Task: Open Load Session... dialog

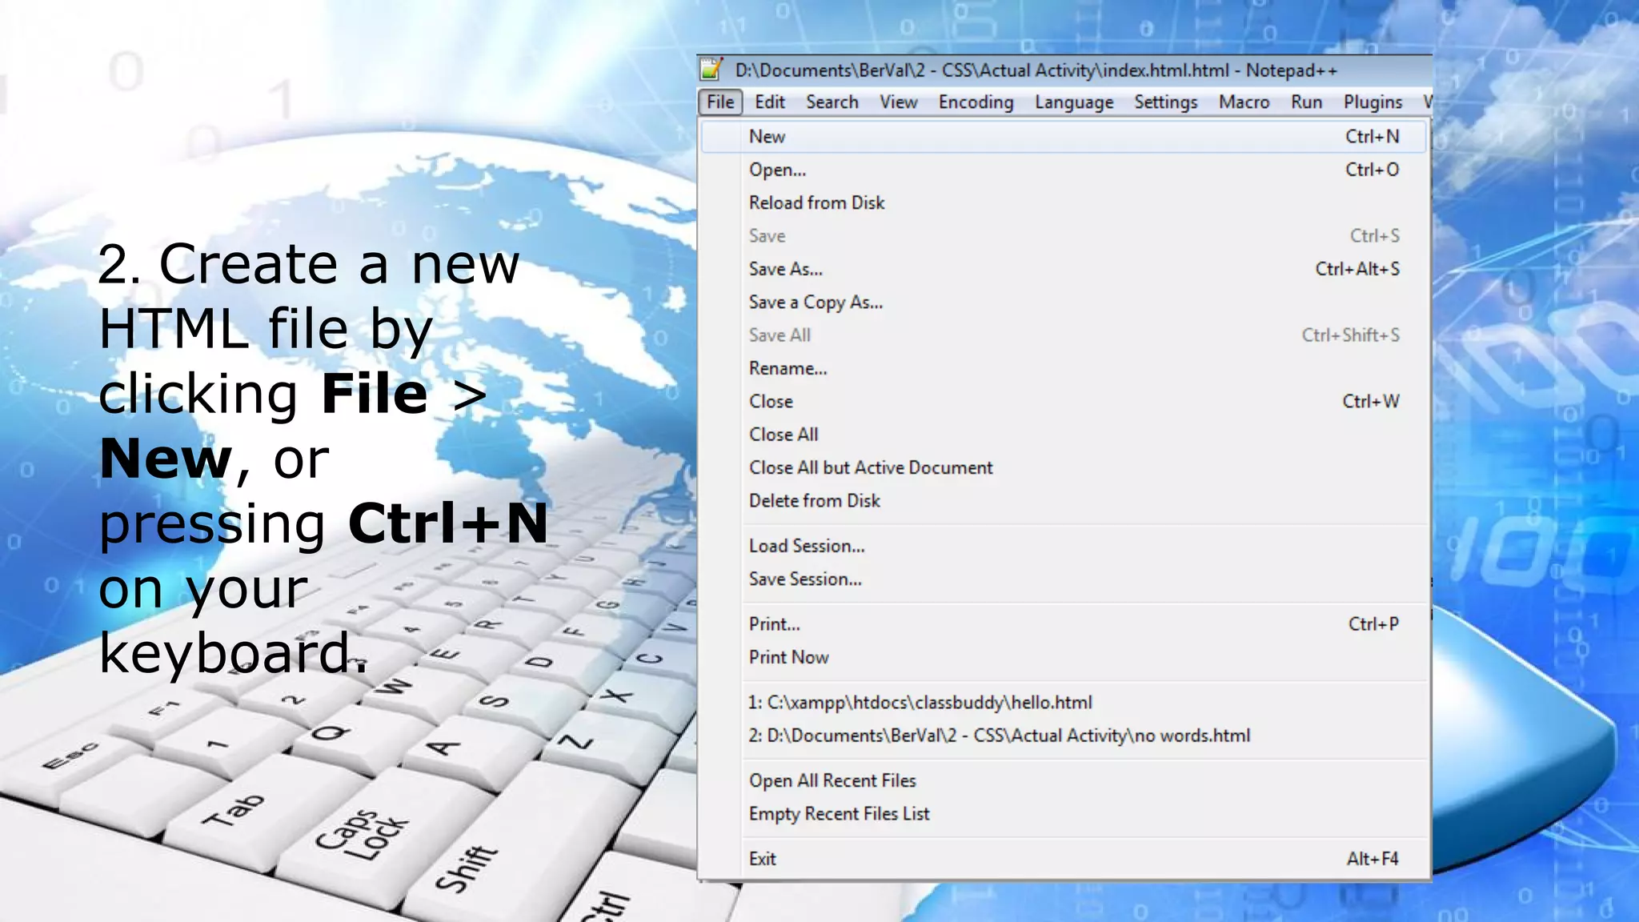Action: point(806,547)
